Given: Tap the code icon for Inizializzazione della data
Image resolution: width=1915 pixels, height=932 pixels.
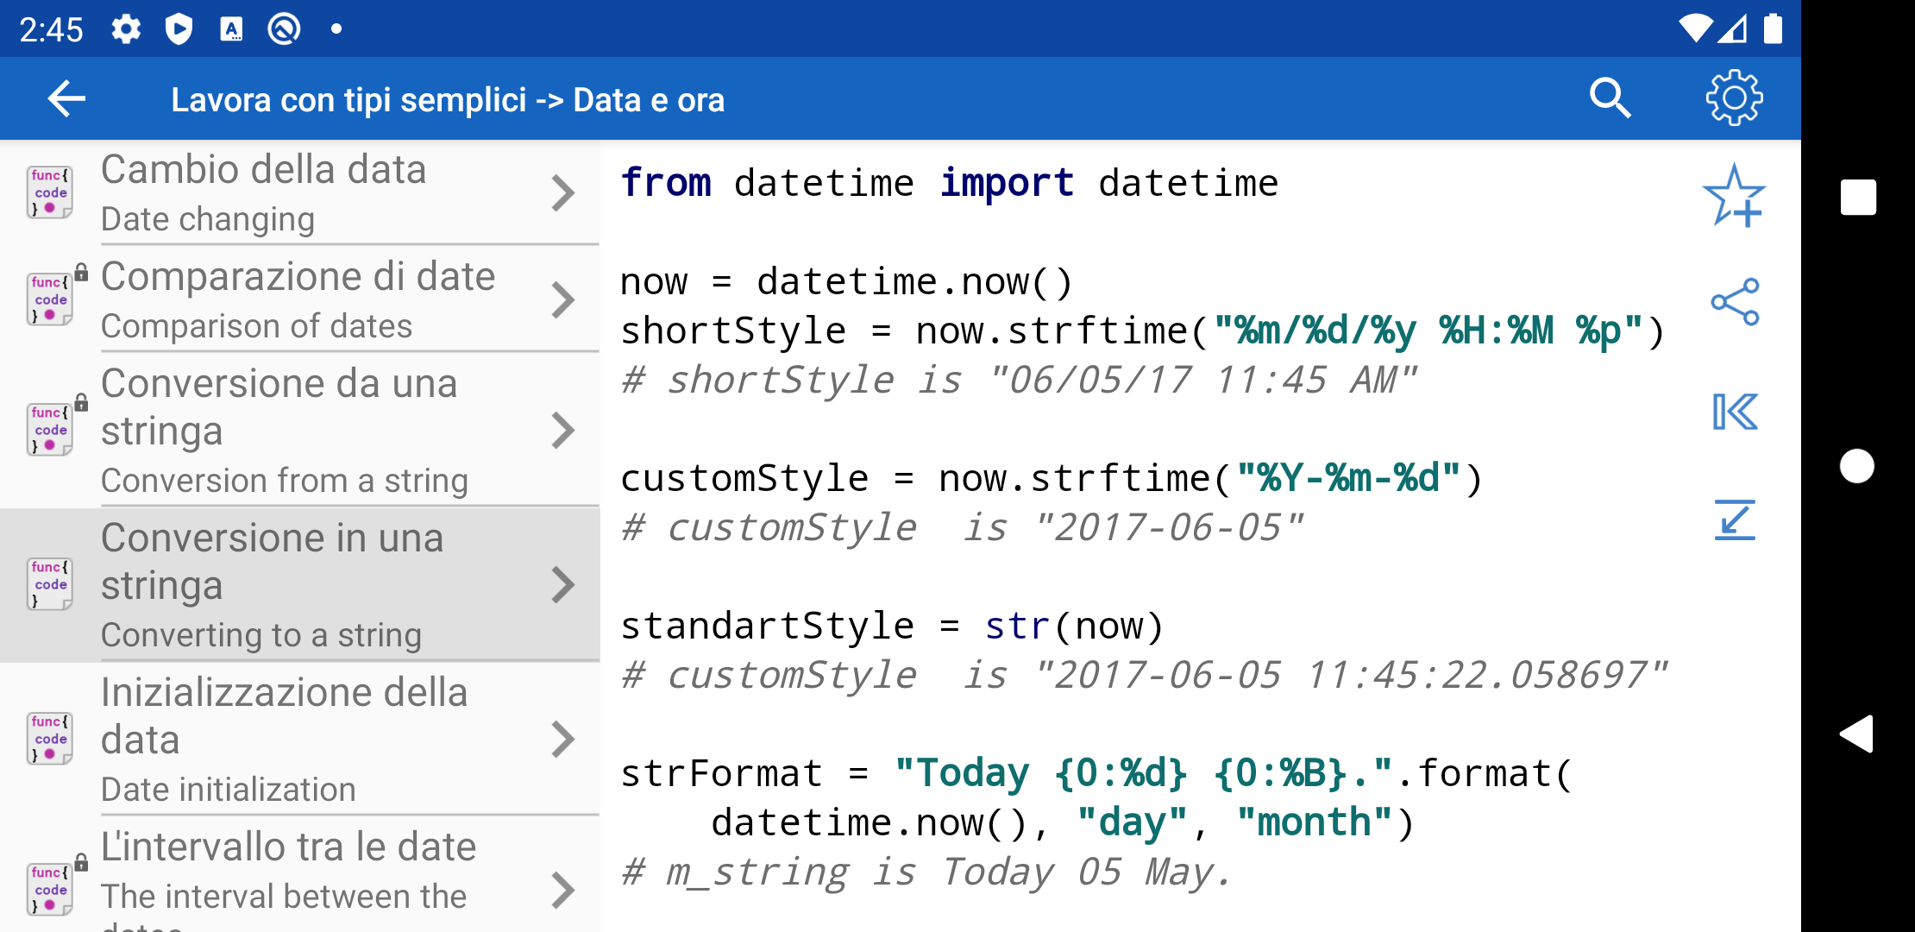Looking at the screenshot, I should (50, 739).
